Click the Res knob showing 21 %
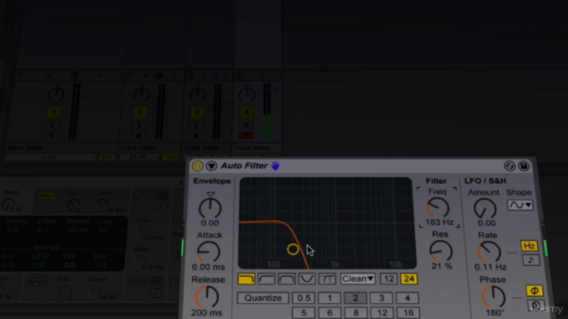Screen dimensions: 568x319 coord(440,251)
